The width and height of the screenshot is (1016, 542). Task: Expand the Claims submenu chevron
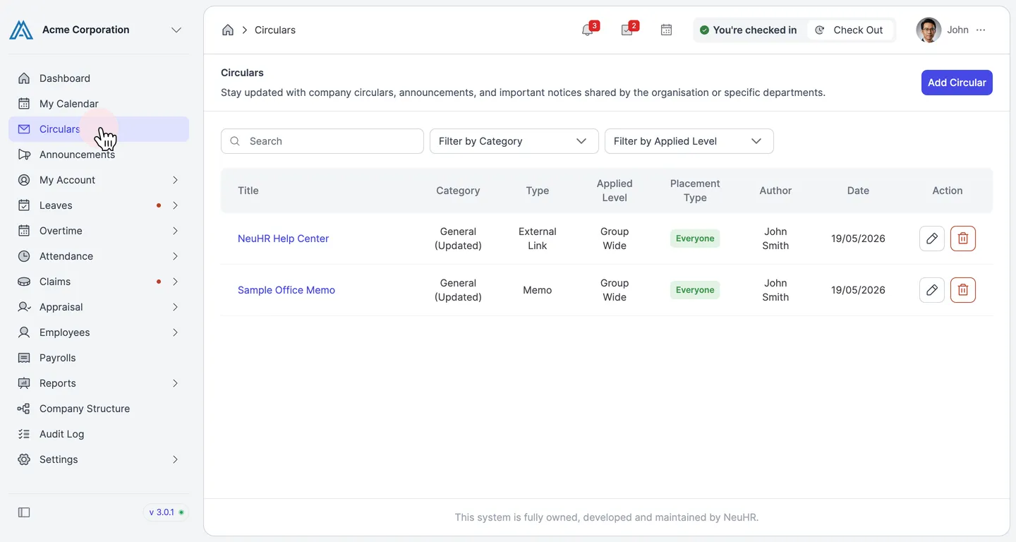click(x=175, y=282)
